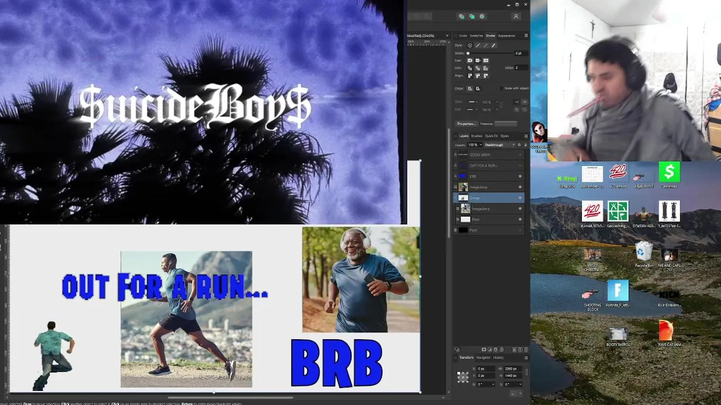Image resolution: width=721 pixels, height=405 pixels.
Task: Click the adjustments icon in Layers footer
Action: [x=489, y=349]
